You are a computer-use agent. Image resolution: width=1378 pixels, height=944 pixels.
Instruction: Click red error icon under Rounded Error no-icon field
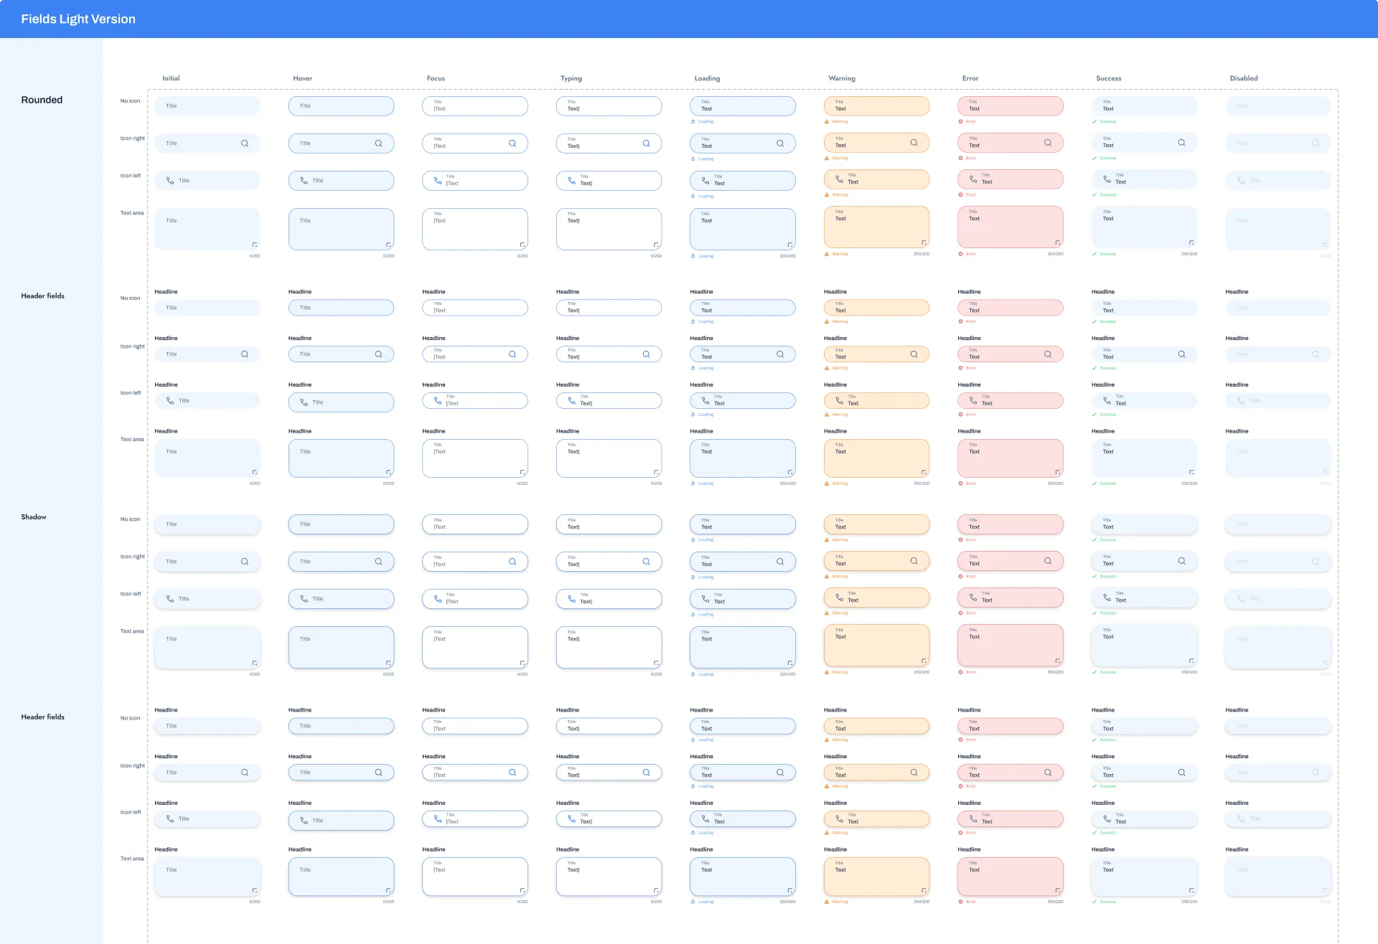(960, 122)
